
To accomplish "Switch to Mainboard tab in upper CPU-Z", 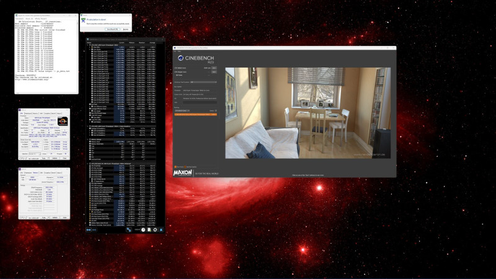I will pyautogui.click(x=28, y=113).
